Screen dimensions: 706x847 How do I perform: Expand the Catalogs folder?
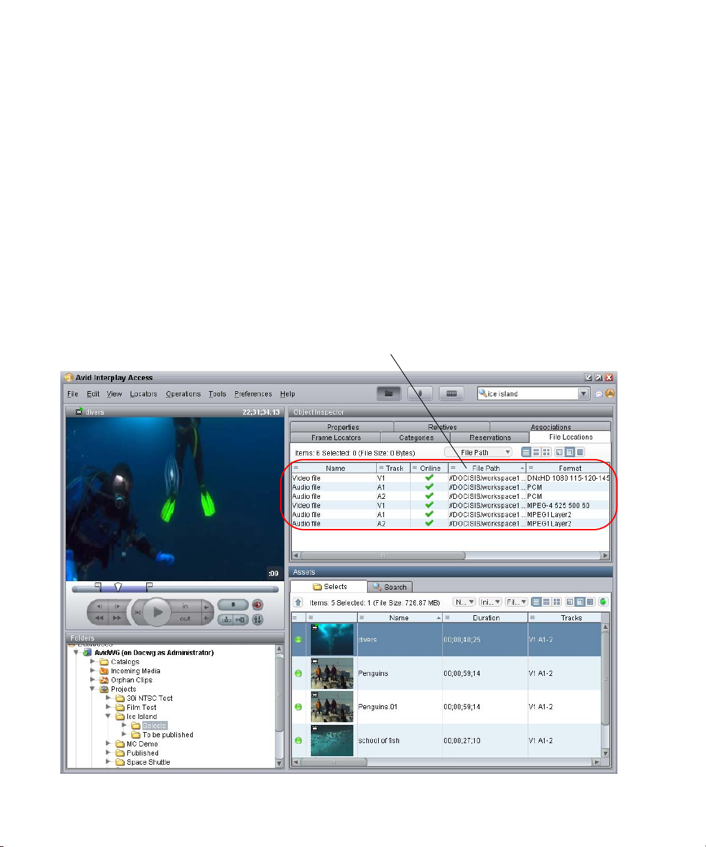[93, 662]
